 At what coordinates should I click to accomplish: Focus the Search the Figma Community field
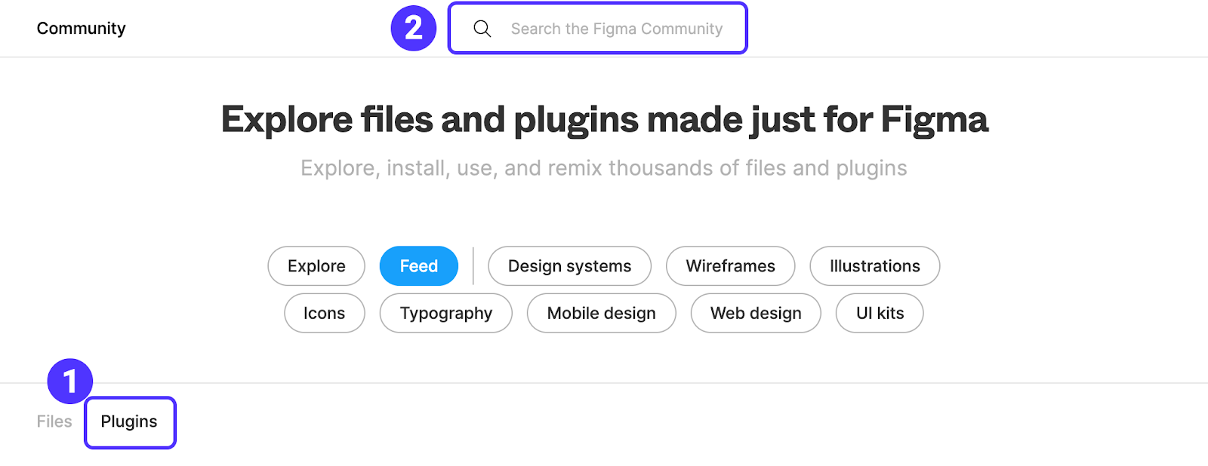click(598, 29)
